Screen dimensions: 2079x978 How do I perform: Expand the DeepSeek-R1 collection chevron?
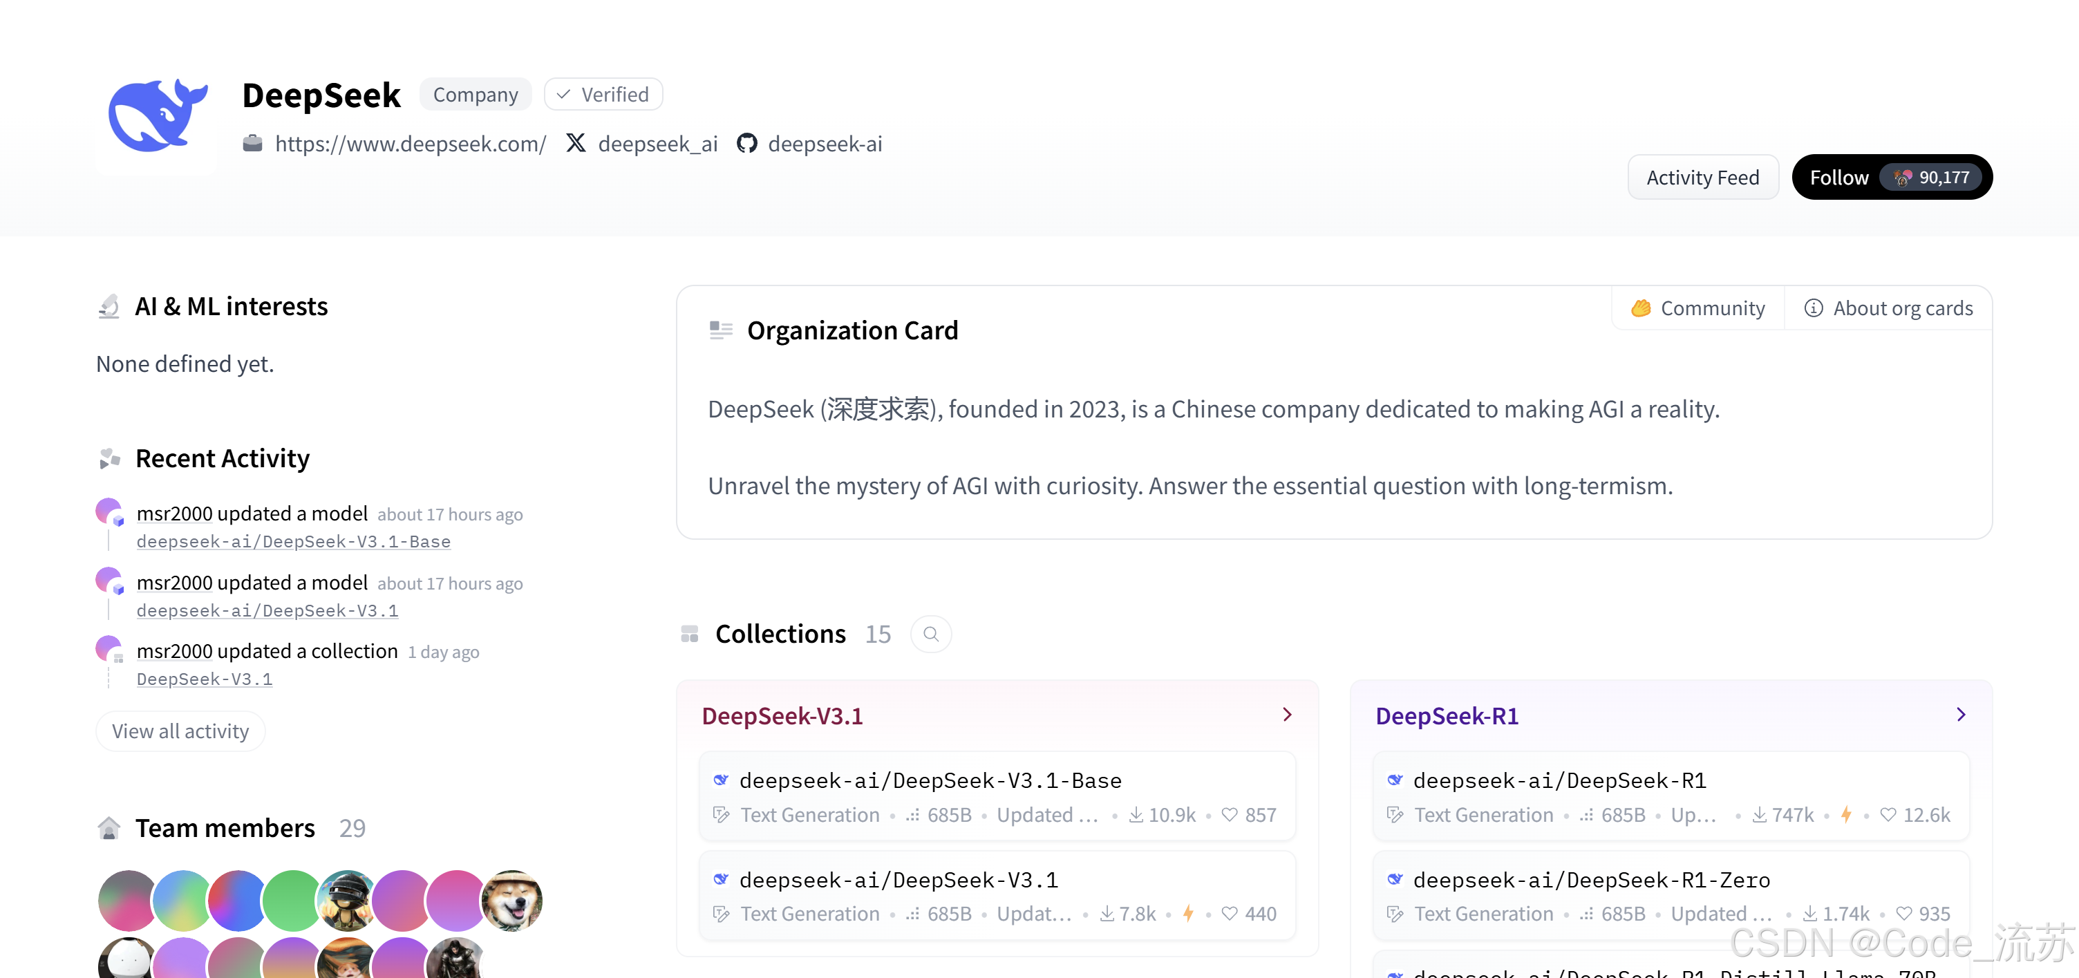click(x=1962, y=715)
